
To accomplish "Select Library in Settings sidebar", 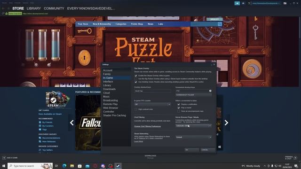I will 107,85.
